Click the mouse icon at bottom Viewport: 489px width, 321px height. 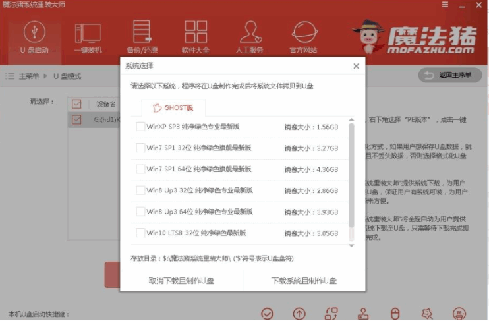coord(395,314)
